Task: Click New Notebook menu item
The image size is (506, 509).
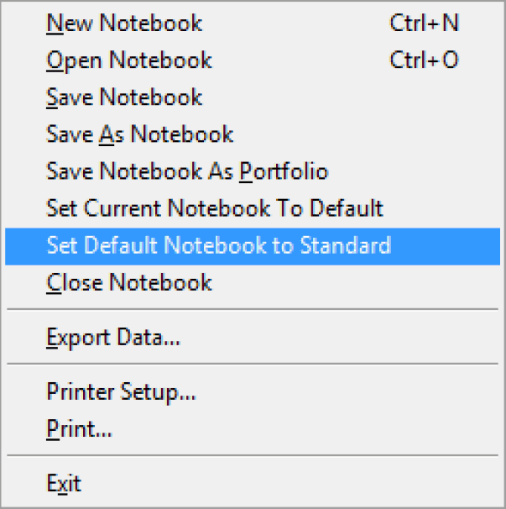Action: 124,24
